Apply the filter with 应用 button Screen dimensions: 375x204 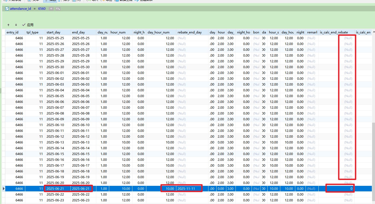pos(28,25)
